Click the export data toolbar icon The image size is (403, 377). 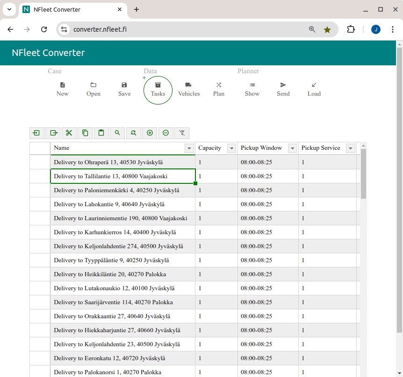(x=53, y=133)
